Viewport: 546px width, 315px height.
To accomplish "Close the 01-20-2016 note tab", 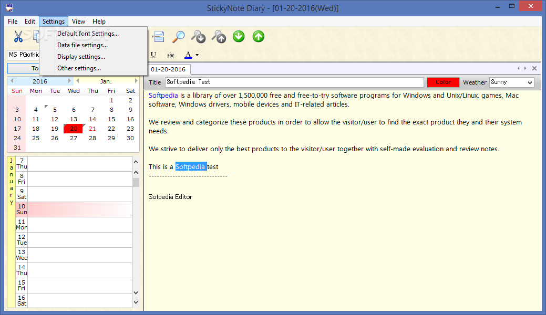I will click(534, 68).
